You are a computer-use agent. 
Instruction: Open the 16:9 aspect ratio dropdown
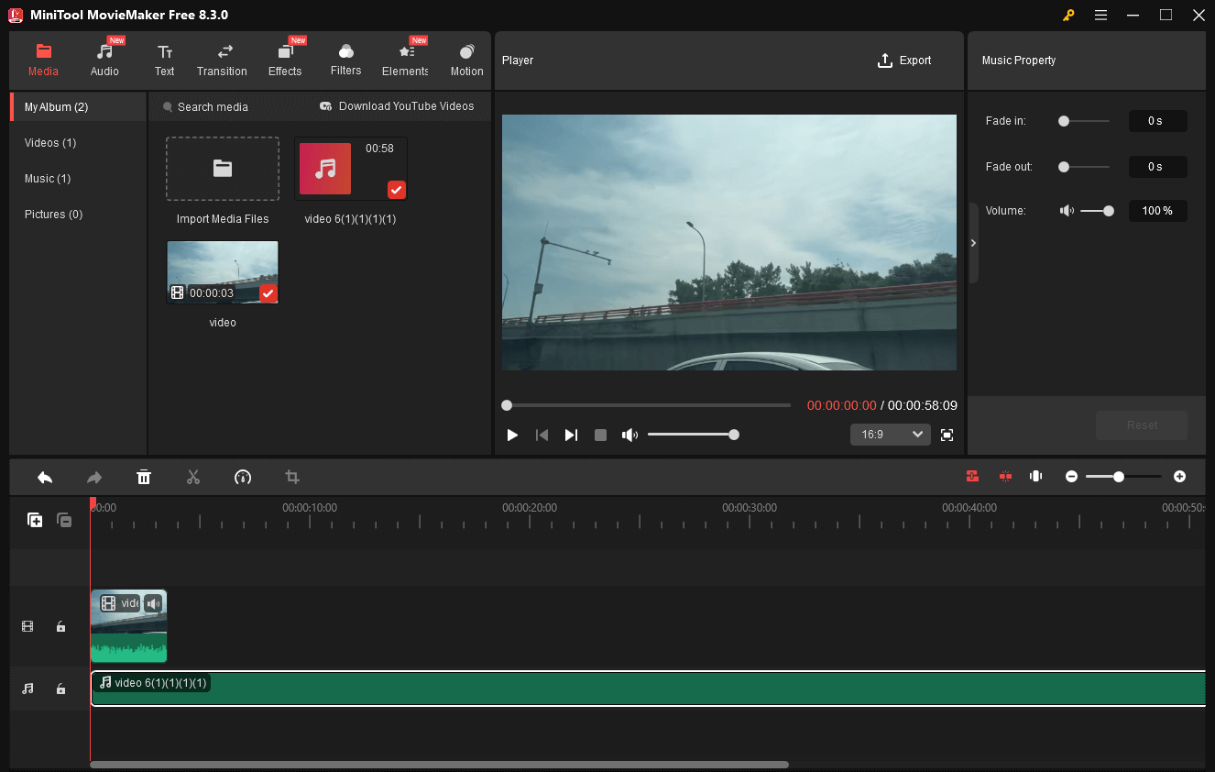(x=890, y=435)
